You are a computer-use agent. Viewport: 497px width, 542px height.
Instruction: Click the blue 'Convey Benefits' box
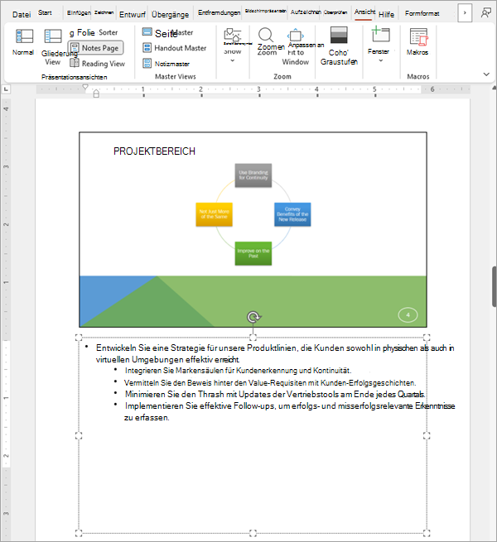292,214
